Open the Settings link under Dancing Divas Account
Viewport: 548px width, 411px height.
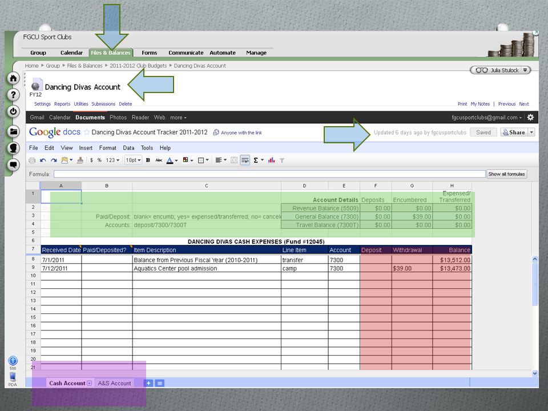pyautogui.click(x=42, y=104)
